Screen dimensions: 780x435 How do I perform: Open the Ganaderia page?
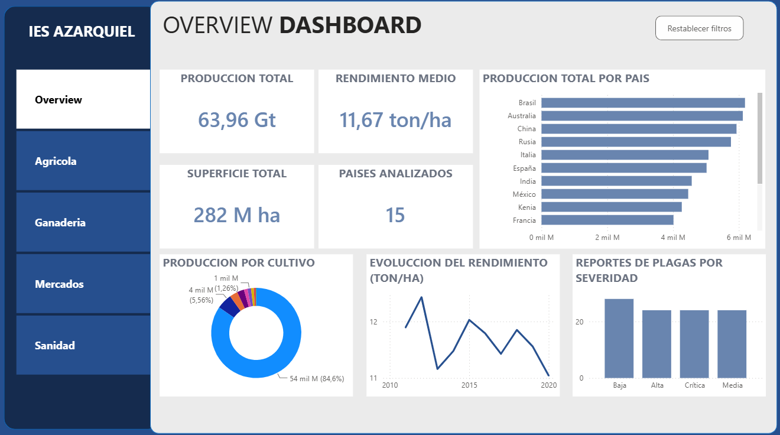[83, 222]
